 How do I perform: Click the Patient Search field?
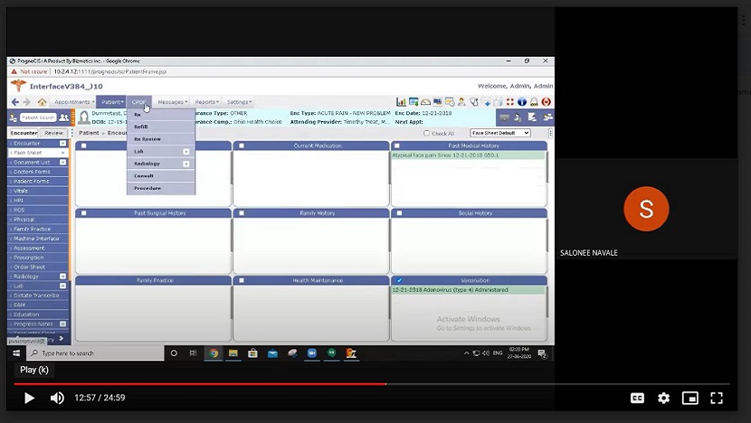click(38, 117)
